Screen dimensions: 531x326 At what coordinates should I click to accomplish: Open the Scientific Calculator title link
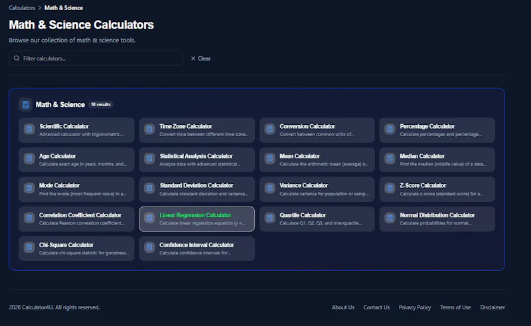(64, 126)
